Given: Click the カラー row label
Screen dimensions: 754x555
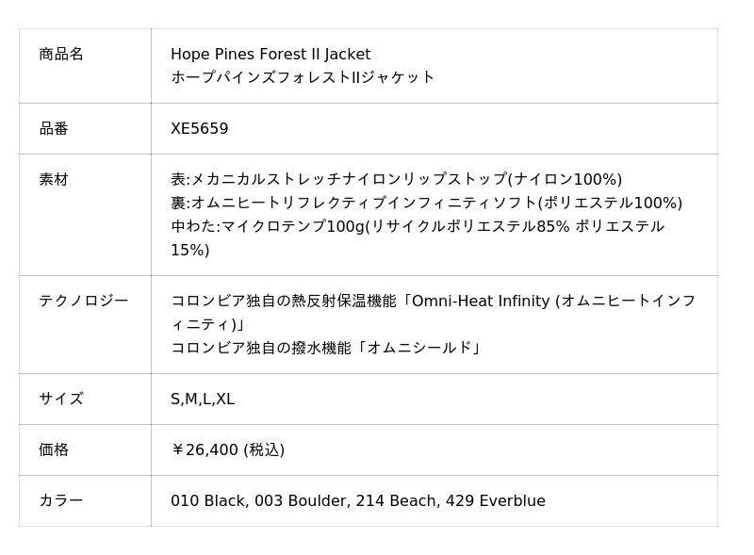Looking at the screenshot, I should tap(61, 501).
